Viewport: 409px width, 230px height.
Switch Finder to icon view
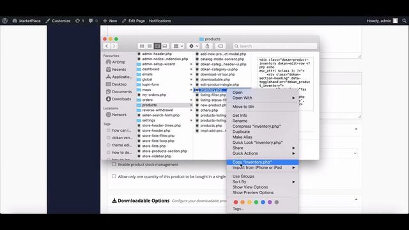[x=142, y=46]
